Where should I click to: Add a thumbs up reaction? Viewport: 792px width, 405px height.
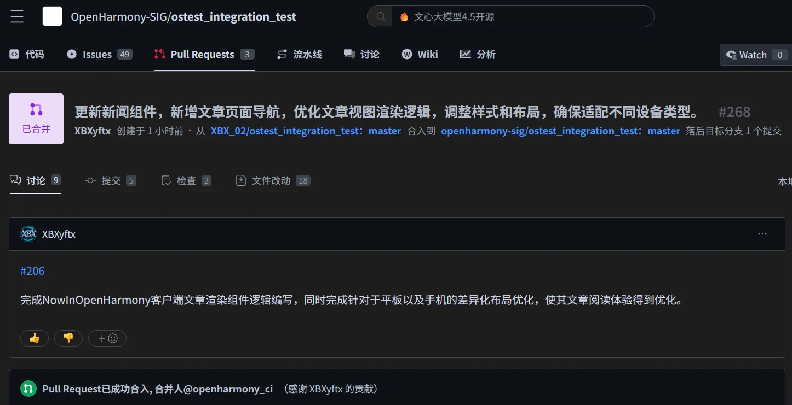(x=35, y=338)
